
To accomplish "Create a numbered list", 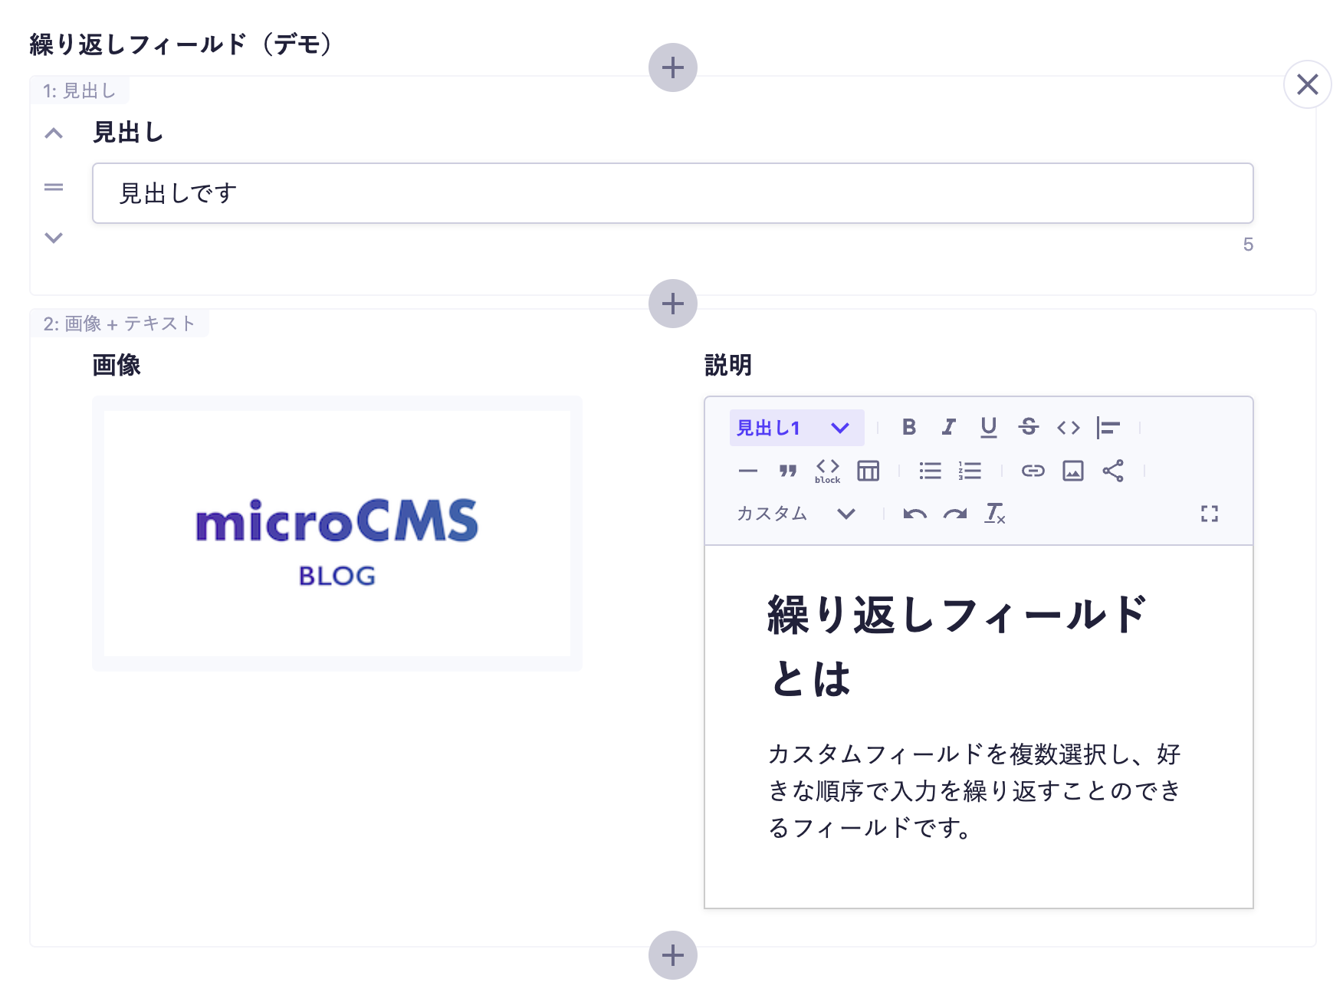I will (970, 471).
